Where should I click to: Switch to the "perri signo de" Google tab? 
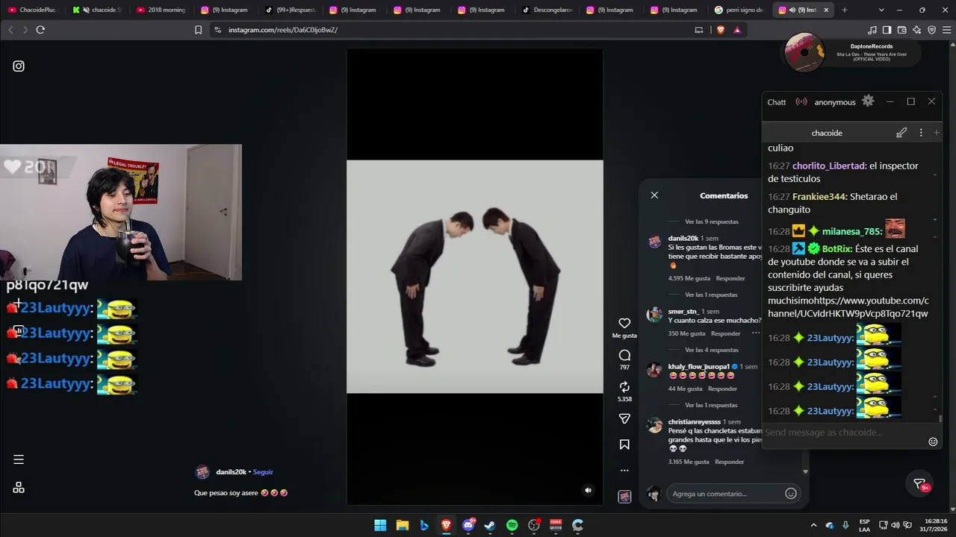[x=739, y=10]
